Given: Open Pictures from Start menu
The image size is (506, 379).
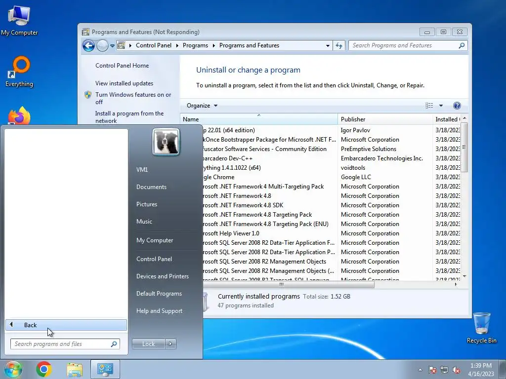Looking at the screenshot, I should click(x=146, y=204).
